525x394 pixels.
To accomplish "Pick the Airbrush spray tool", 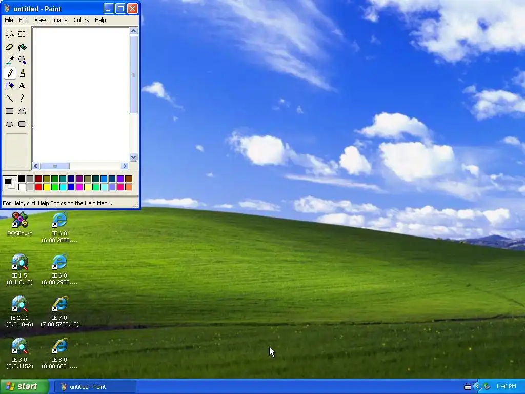I will [x=10, y=86].
